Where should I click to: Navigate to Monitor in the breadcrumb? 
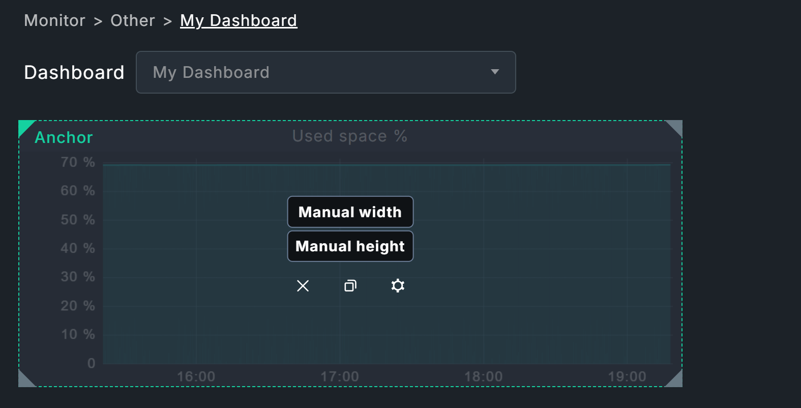54,20
